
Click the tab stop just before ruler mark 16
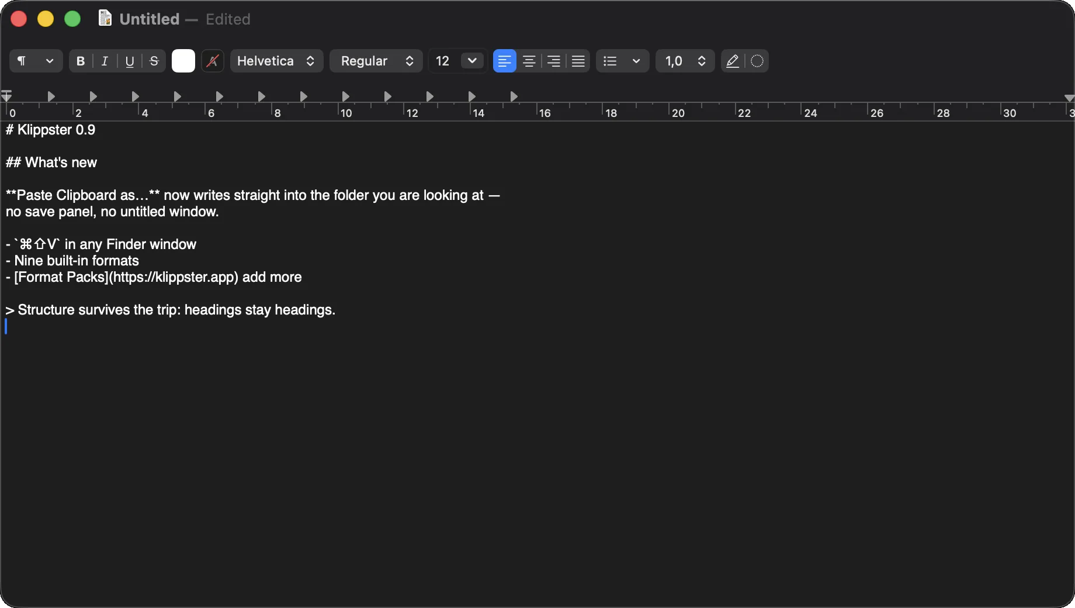pos(514,96)
